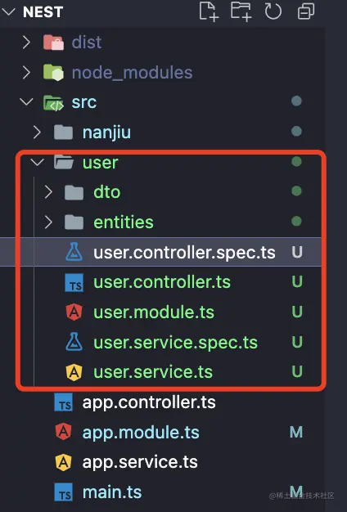347x512 pixels.
Task: Open app.module.ts file
Action: (x=141, y=433)
